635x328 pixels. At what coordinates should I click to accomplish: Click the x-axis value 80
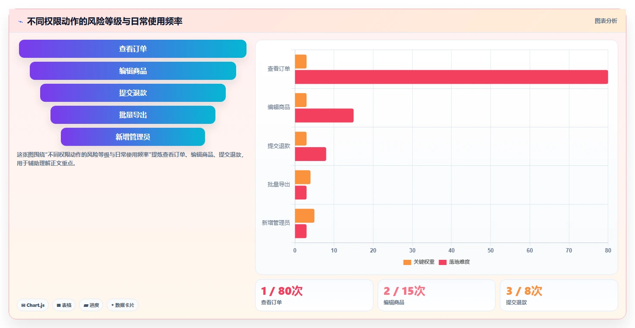pos(608,250)
